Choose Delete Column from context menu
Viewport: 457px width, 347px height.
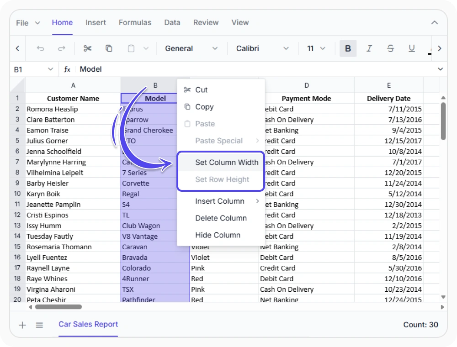(221, 218)
